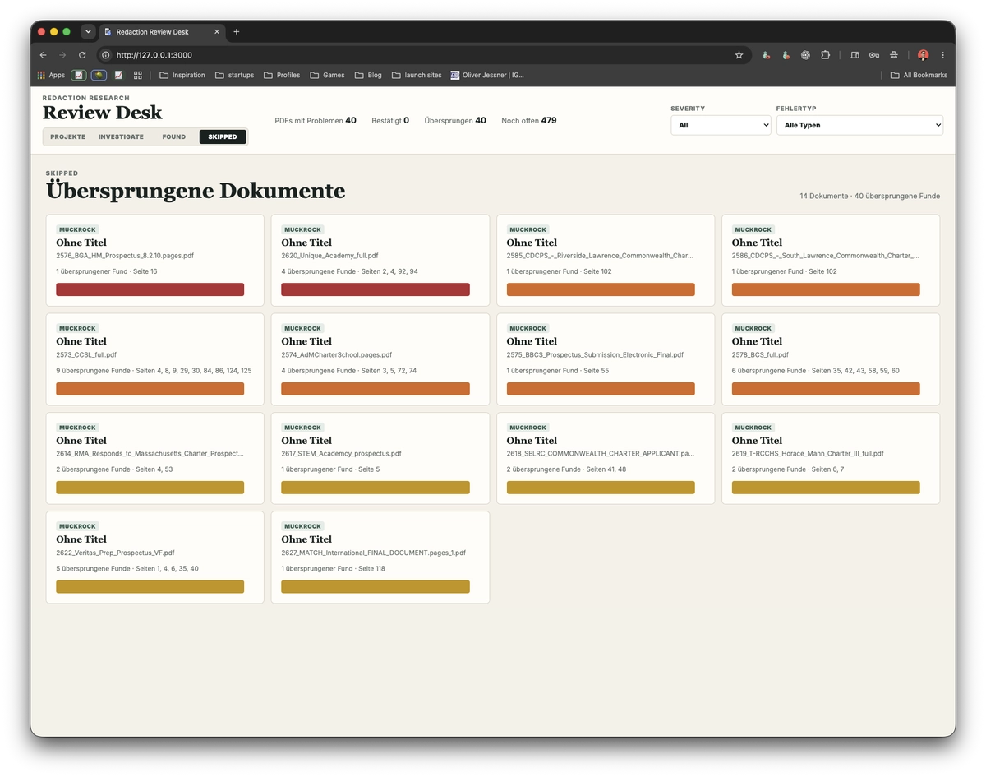The image size is (986, 777).
Task: Close the Redaction Review Desk tab
Action: [x=217, y=32]
